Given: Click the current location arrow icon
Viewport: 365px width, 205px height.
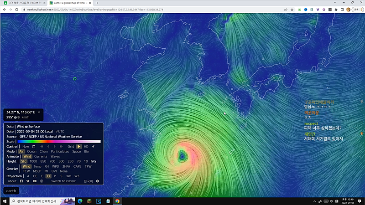Looking at the screenshot, I should [x=93, y=146].
